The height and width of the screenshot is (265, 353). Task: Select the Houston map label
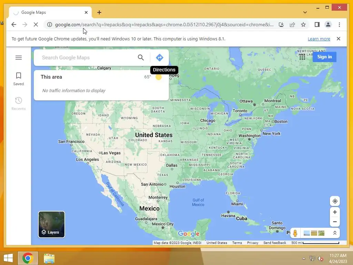tap(178, 186)
